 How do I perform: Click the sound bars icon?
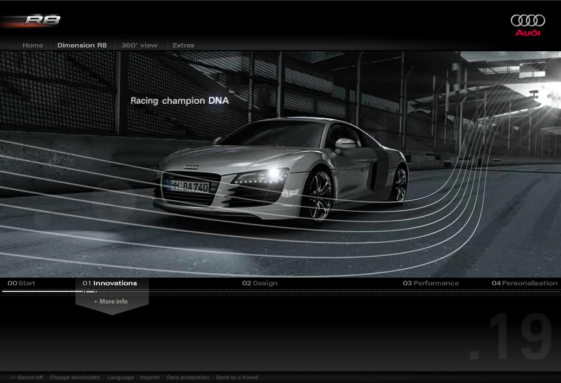(13, 377)
